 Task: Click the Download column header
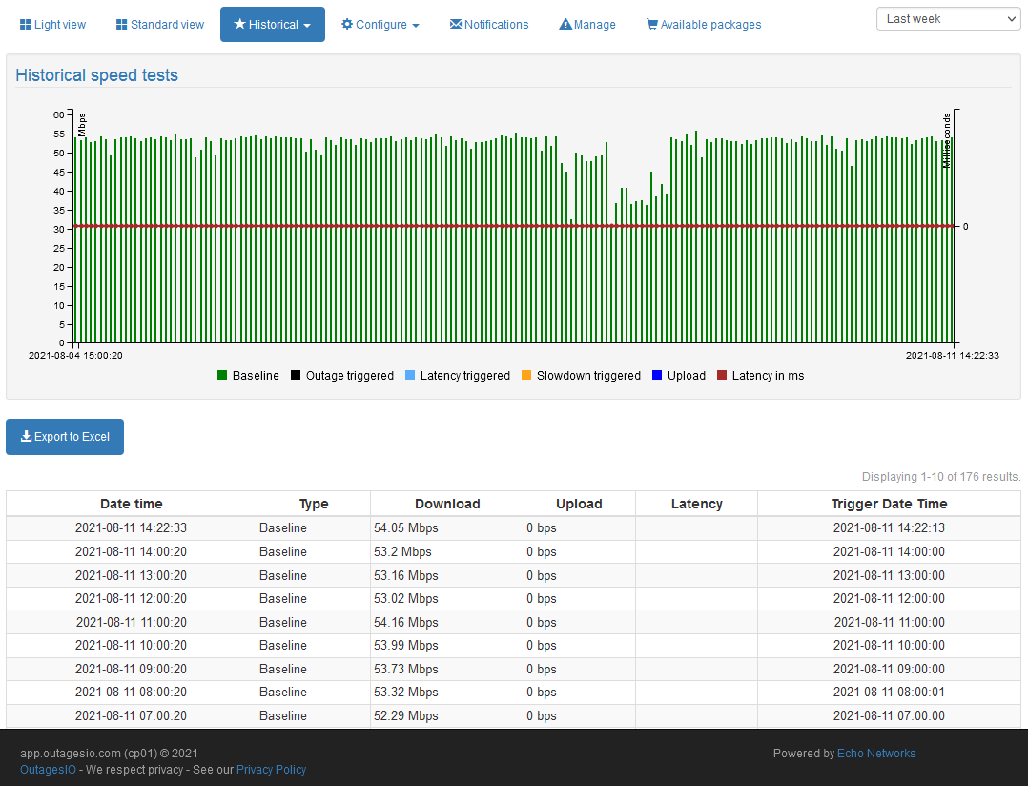tap(447, 504)
